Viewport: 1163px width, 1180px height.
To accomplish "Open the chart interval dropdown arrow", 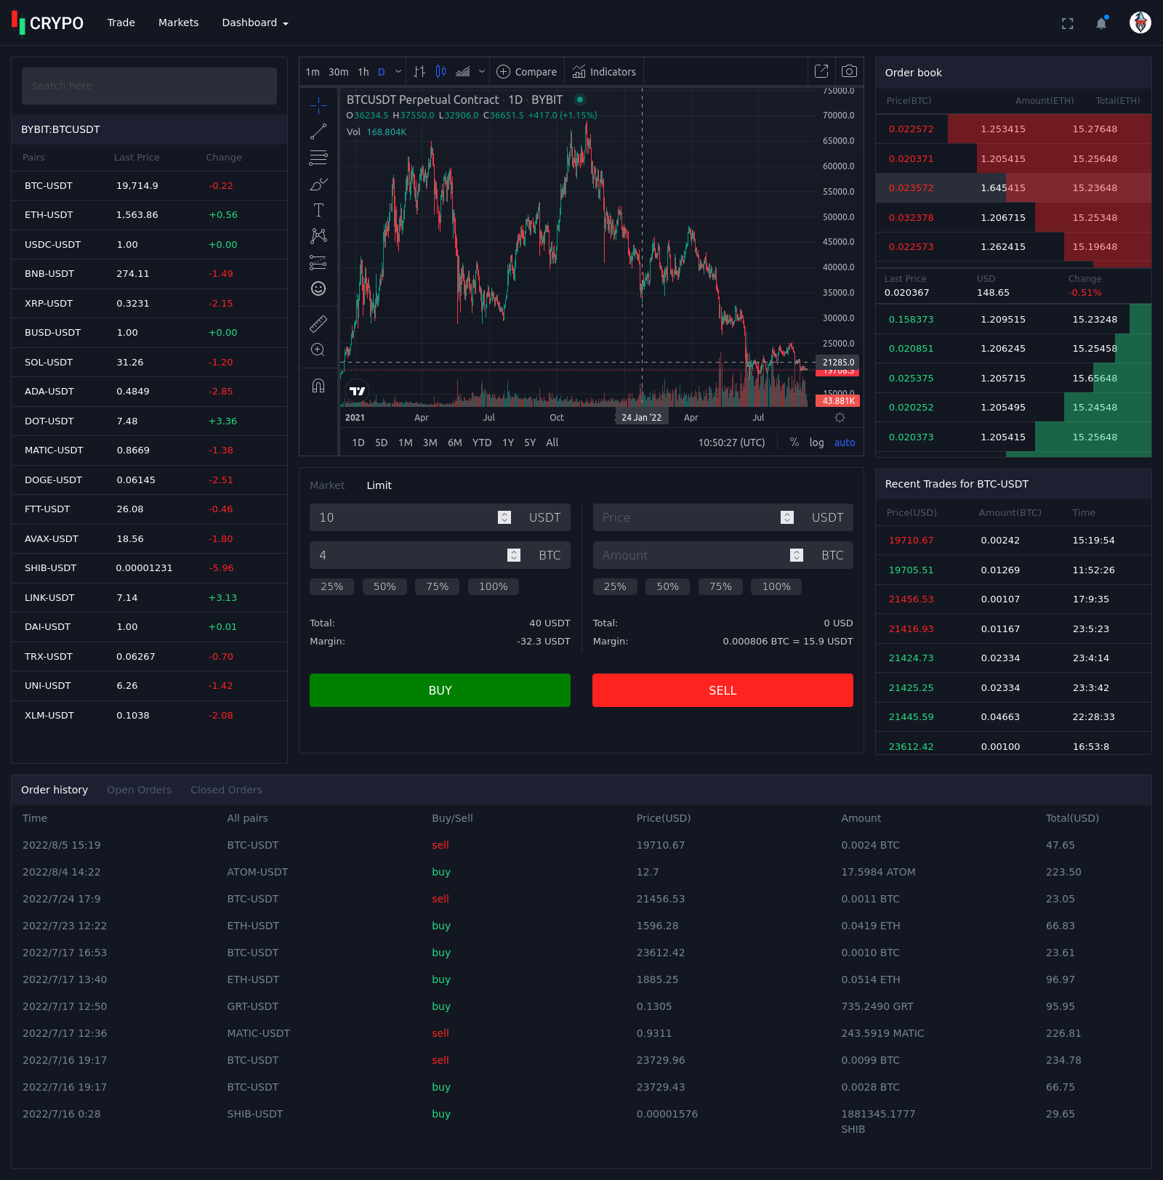I will point(398,72).
